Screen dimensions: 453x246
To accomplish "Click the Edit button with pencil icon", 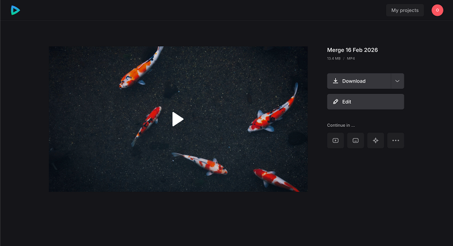I will click(365, 102).
